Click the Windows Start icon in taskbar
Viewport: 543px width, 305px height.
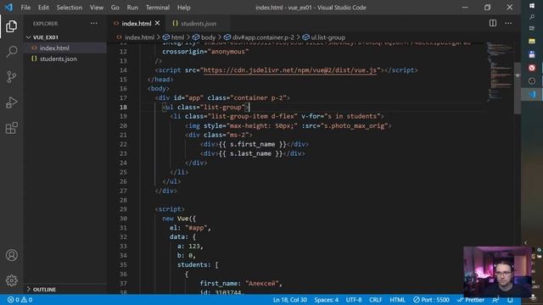click(532, 6)
